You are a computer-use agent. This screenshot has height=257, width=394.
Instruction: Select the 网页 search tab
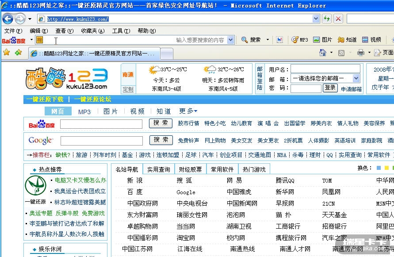coord(58,111)
